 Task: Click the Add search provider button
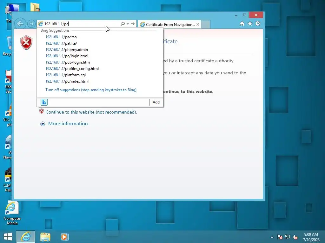[x=156, y=102]
